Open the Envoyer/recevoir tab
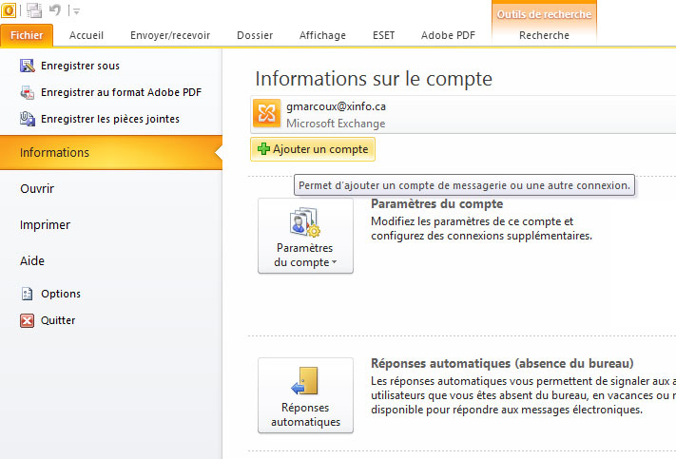676x459 pixels. point(170,35)
